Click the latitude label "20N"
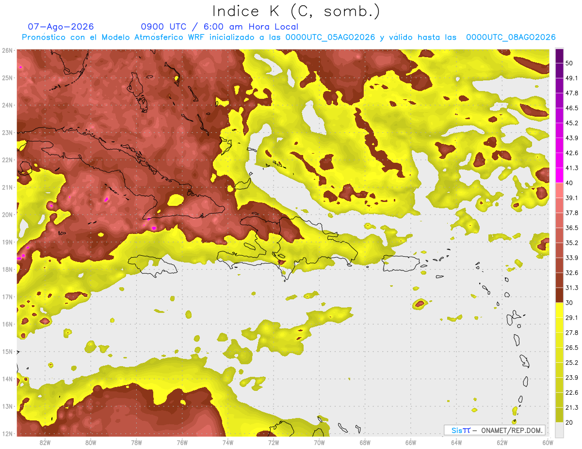Image resolution: width=582 pixels, height=449 pixels. click(7, 215)
